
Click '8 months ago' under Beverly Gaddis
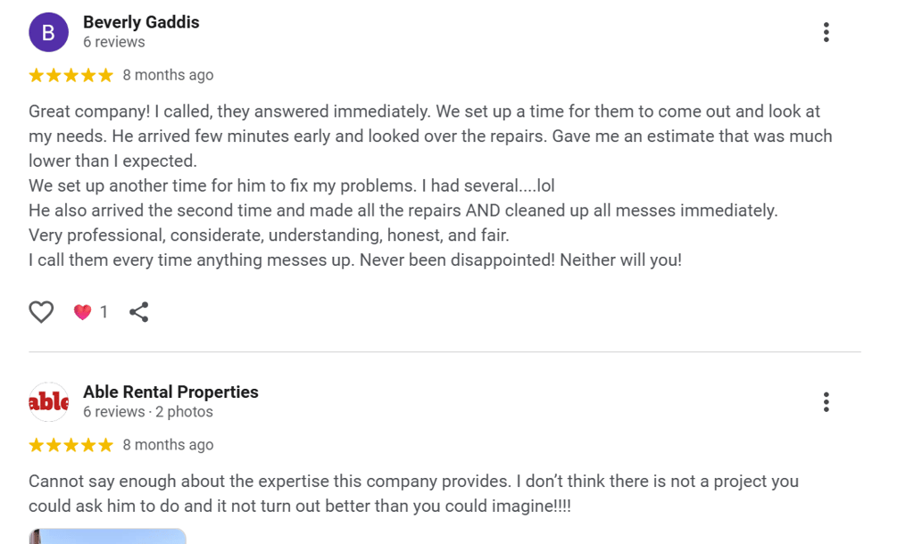[x=168, y=75]
